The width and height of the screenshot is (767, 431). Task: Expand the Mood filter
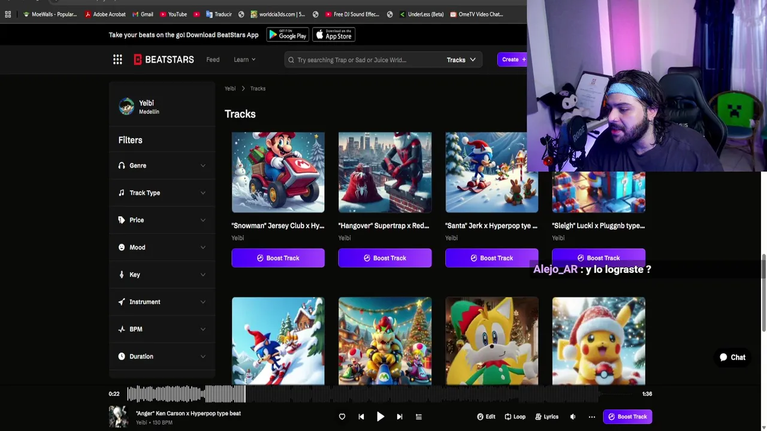click(162, 247)
